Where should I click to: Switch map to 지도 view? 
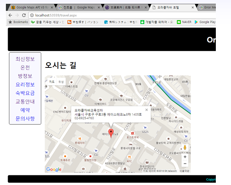[x=52, y=82]
